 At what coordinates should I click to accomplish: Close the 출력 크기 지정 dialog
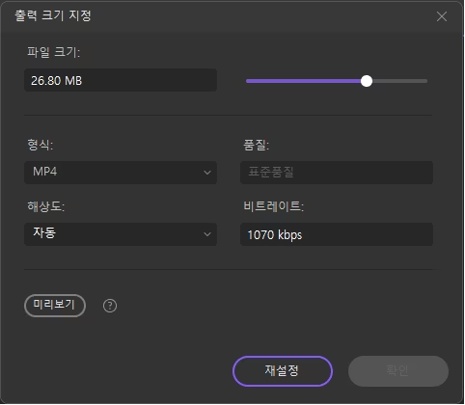click(442, 16)
